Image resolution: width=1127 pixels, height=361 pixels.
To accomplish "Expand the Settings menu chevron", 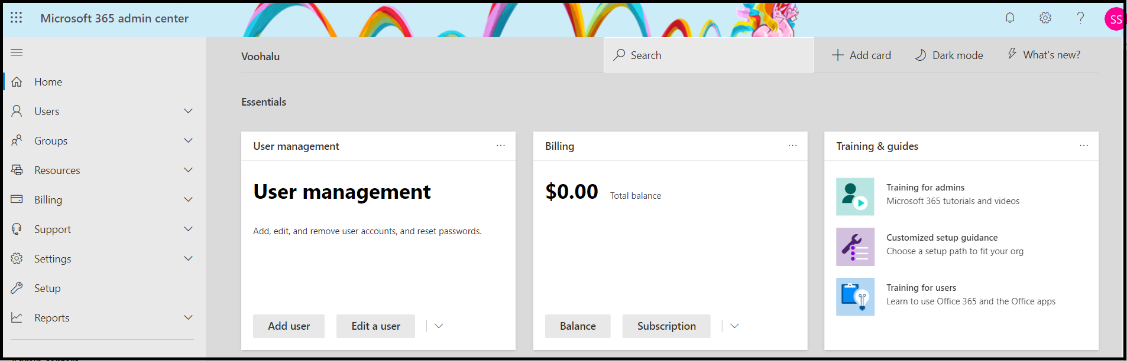I will (x=188, y=258).
